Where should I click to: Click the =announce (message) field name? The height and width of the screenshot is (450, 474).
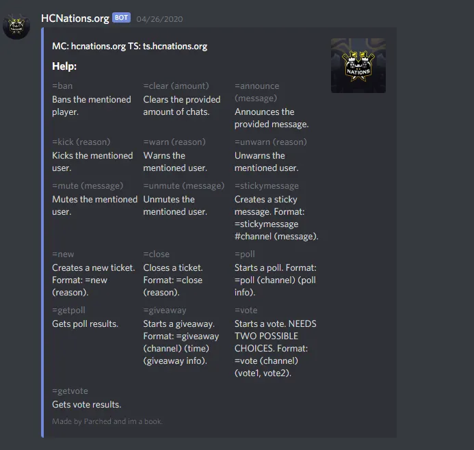[257, 92]
